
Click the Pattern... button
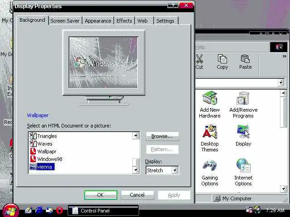click(x=162, y=149)
